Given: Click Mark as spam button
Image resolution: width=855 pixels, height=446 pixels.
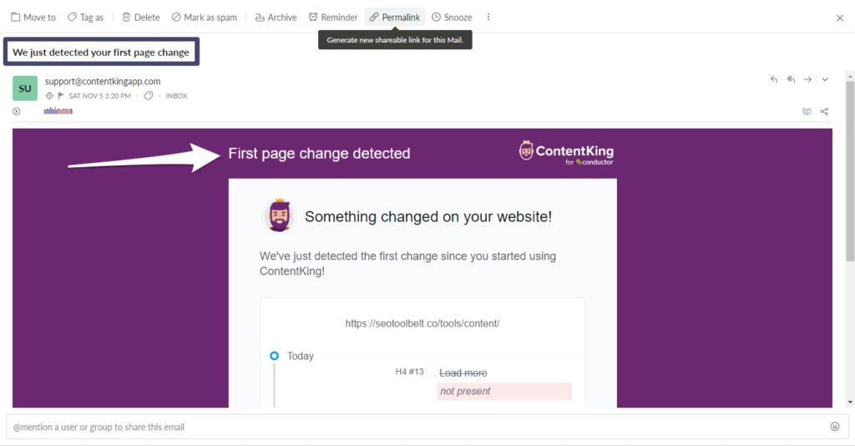Looking at the screenshot, I should pyautogui.click(x=205, y=18).
